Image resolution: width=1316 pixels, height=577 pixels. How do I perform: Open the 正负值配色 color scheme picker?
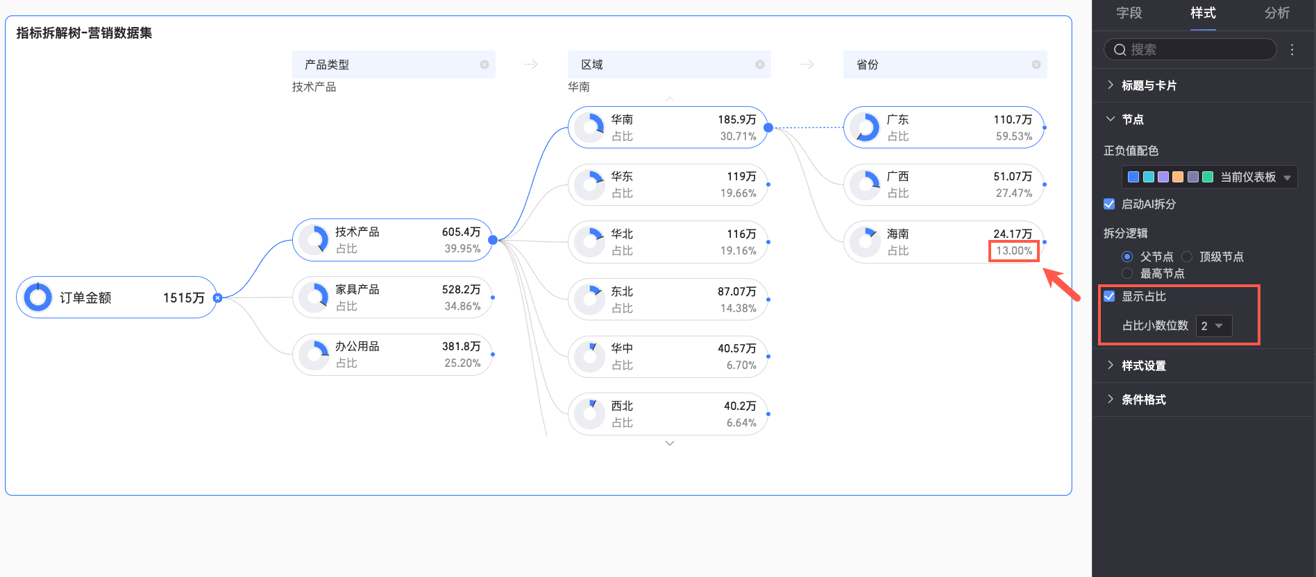(1209, 177)
